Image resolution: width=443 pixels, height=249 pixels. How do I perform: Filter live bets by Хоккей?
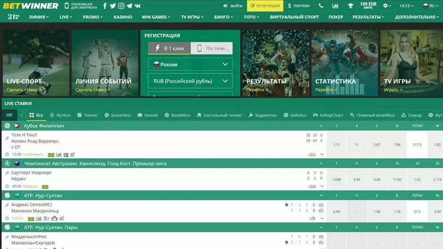click(x=148, y=115)
